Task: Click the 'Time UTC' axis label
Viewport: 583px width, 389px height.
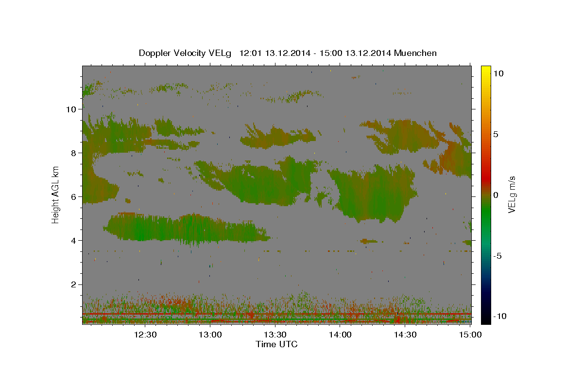Action: tap(276, 344)
